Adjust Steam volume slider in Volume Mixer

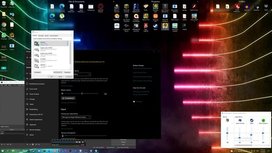pos(251,133)
